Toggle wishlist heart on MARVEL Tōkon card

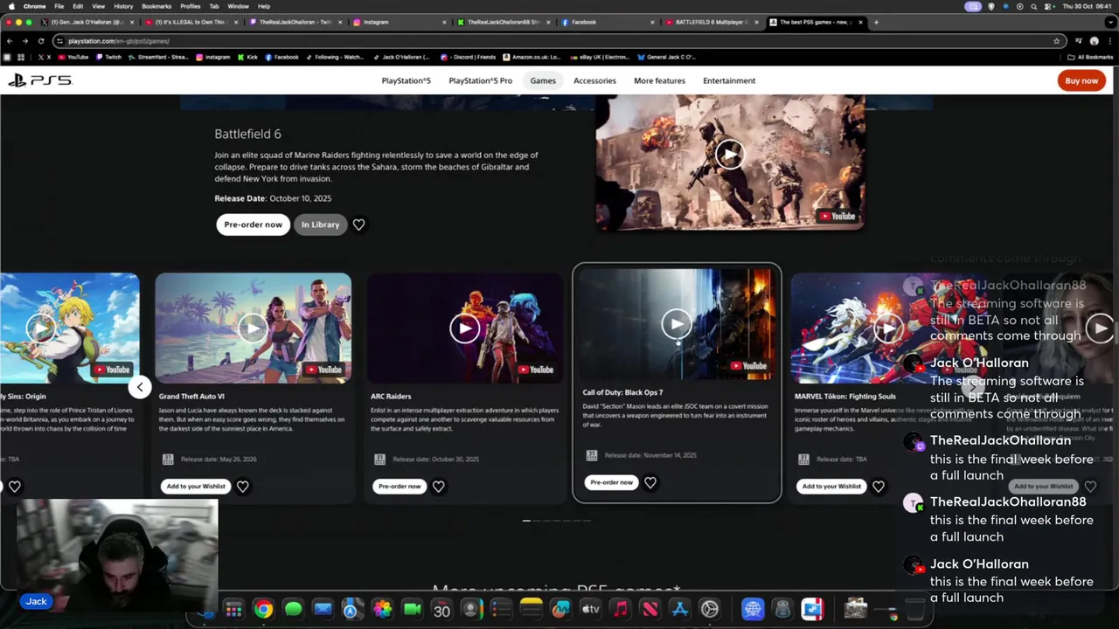879,486
